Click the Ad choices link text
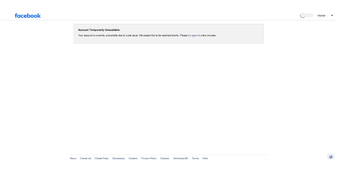Viewport: 337px width, 177px height. point(179,158)
